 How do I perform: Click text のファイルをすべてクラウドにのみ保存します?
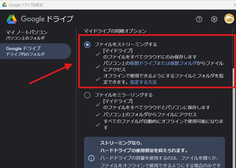coord(150,57)
